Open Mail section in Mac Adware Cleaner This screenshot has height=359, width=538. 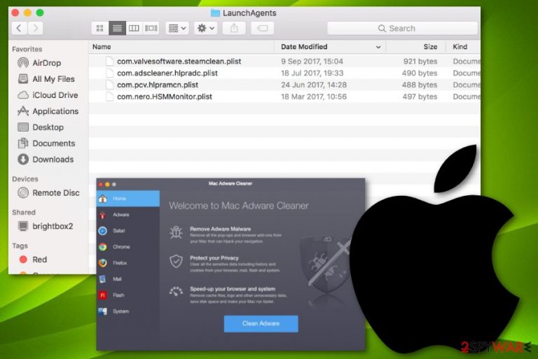coord(128,279)
